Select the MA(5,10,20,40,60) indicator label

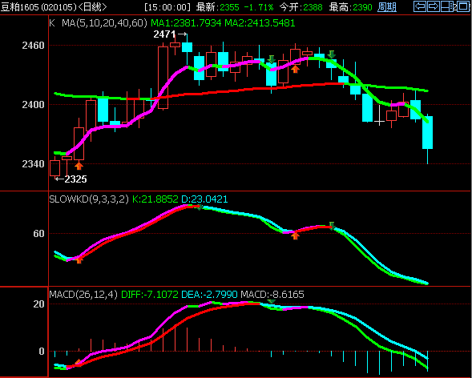click(x=104, y=23)
